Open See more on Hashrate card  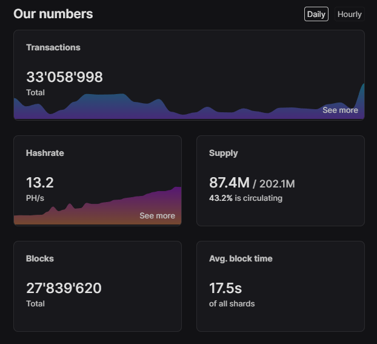pyautogui.click(x=157, y=215)
